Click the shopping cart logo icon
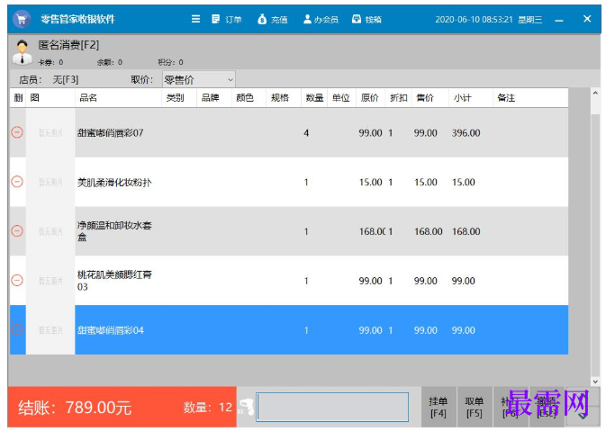 (22, 19)
